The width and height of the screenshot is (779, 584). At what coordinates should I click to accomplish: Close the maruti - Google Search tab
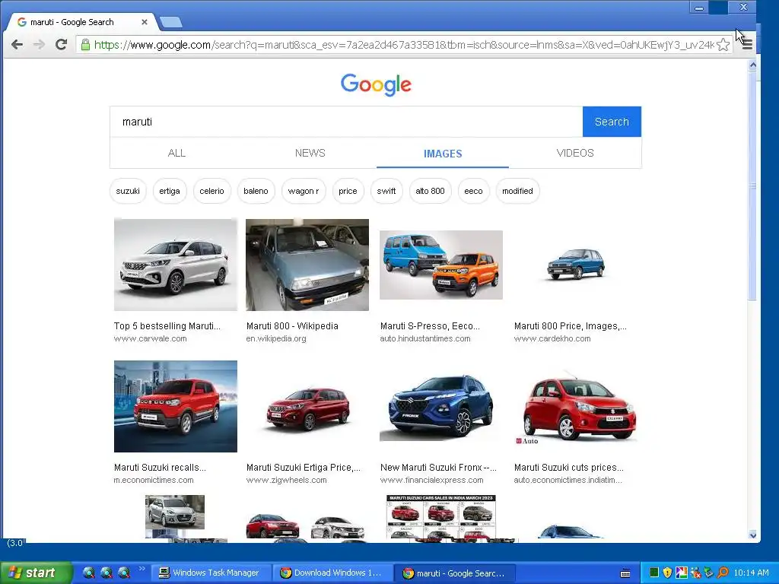pyautogui.click(x=144, y=22)
